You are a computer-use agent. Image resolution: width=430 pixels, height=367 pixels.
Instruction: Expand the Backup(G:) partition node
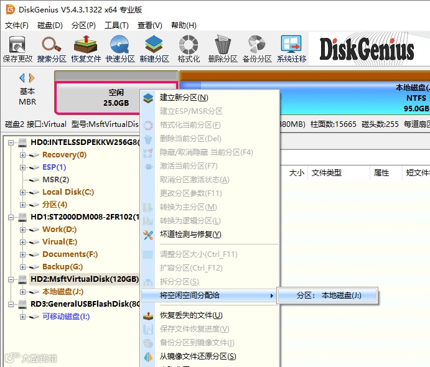[x=22, y=267]
